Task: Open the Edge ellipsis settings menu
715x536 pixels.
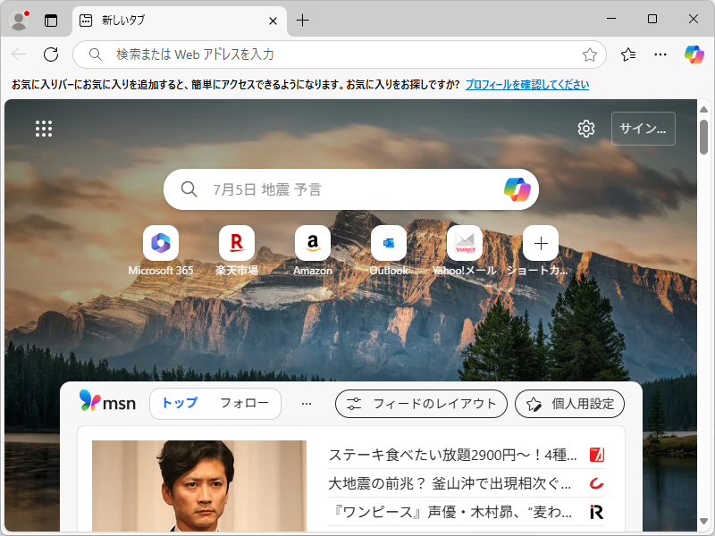Action: (x=660, y=54)
